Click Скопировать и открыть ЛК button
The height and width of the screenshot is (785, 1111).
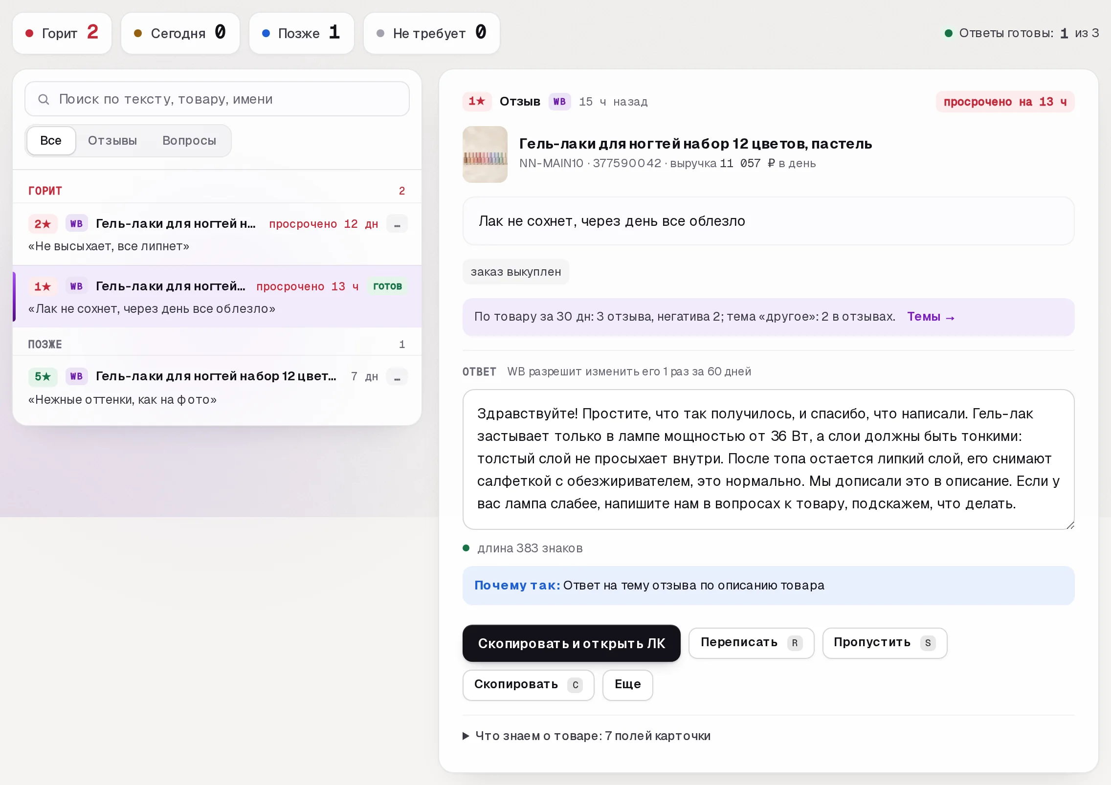[x=572, y=643]
